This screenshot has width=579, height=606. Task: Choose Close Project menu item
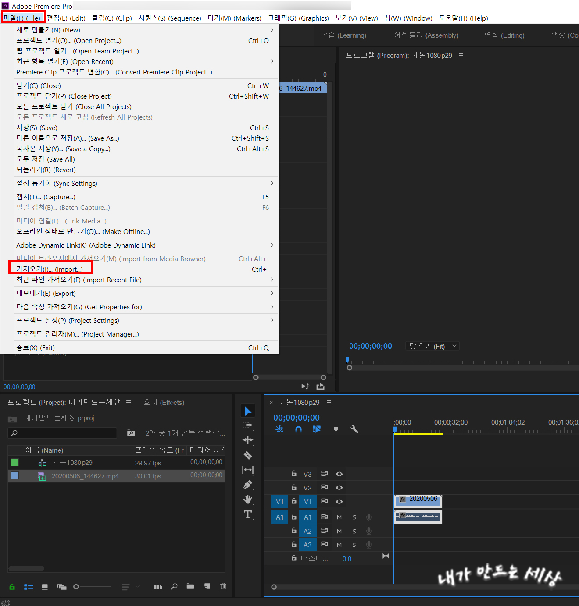pyautogui.click(x=139, y=96)
